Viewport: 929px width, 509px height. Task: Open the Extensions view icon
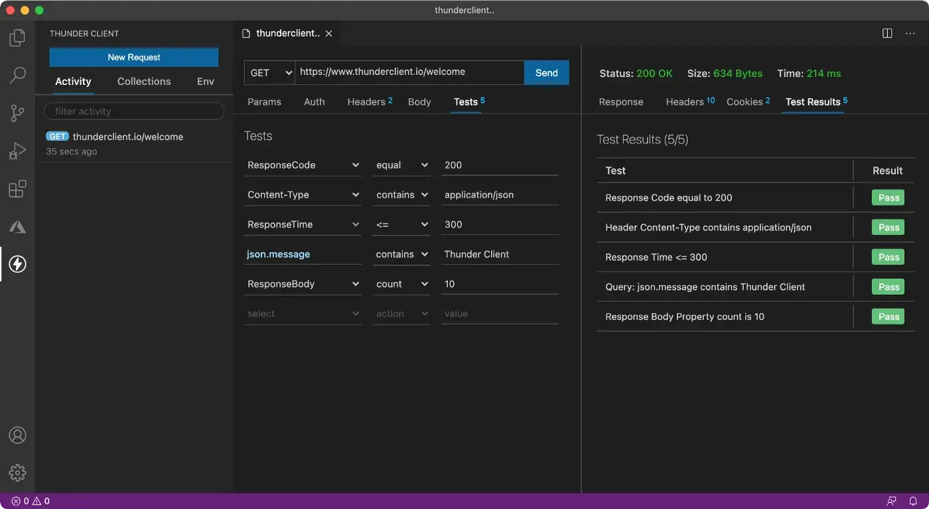click(x=17, y=189)
